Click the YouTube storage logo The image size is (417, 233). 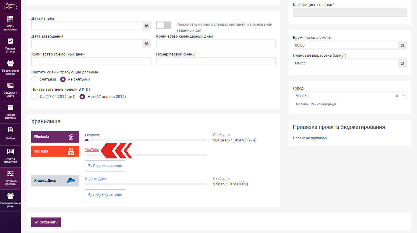pos(55,151)
